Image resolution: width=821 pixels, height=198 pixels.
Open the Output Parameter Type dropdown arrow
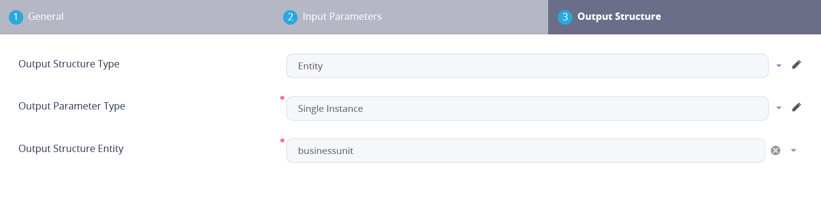pyautogui.click(x=779, y=108)
